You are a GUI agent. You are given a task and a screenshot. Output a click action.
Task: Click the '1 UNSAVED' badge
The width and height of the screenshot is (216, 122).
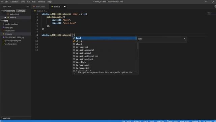tap(21, 11)
